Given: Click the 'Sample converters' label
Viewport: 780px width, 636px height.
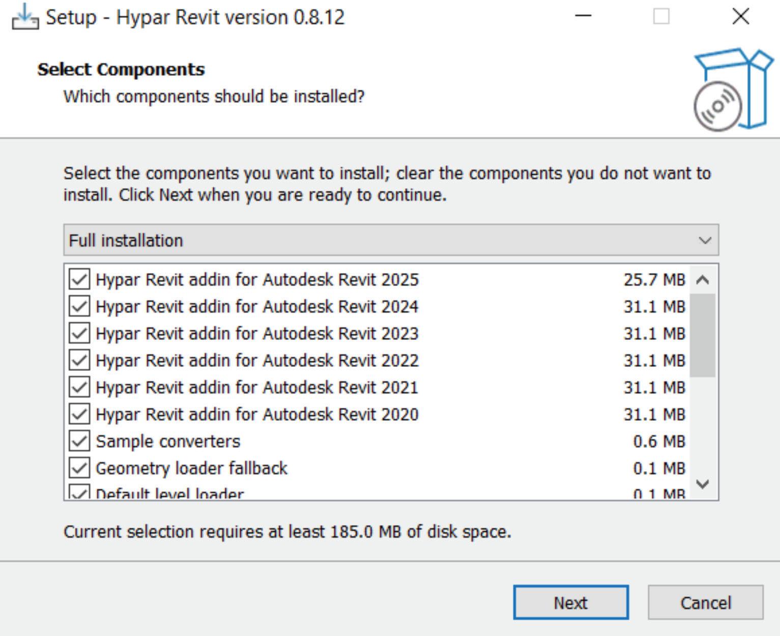Looking at the screenshot, I should (168, 441).
